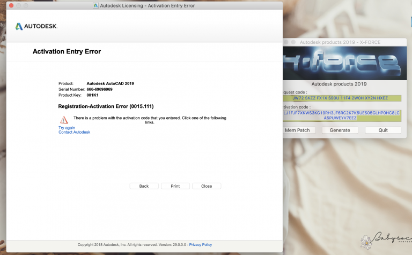Screen dimensions: 412x255
Task: Open the Try again link
Action: (x=67, y=128)
